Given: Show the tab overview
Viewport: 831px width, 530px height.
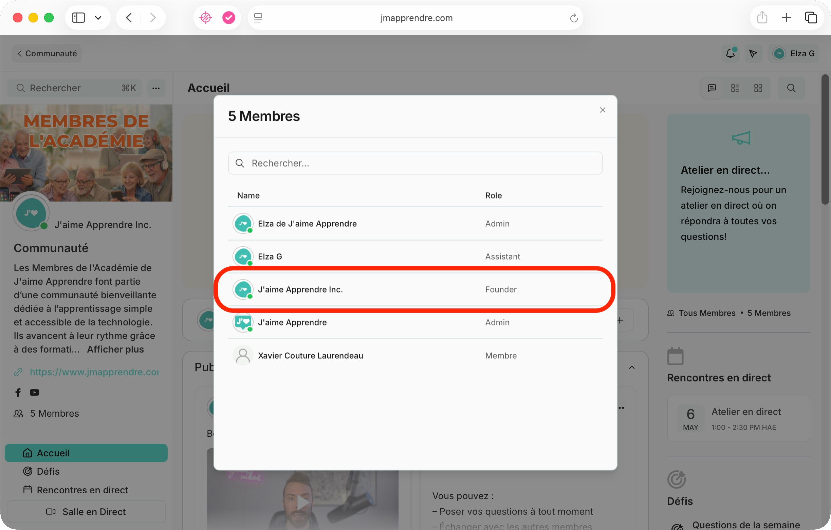Looking at the screenshot, I should (x=811, y=18).
